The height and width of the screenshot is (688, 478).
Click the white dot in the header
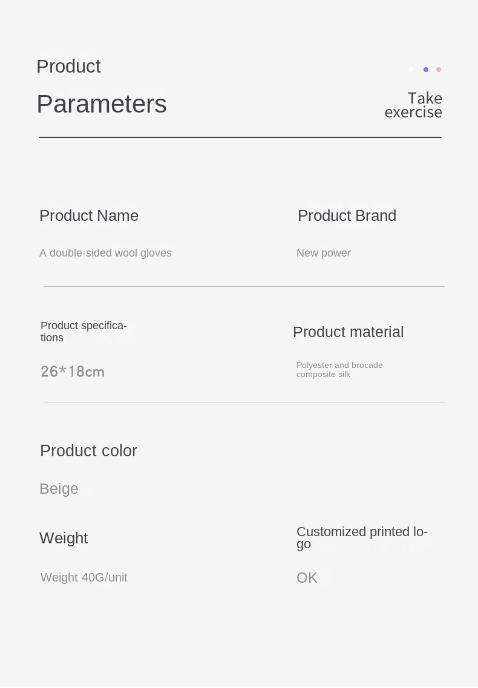(x=411, y=70)
